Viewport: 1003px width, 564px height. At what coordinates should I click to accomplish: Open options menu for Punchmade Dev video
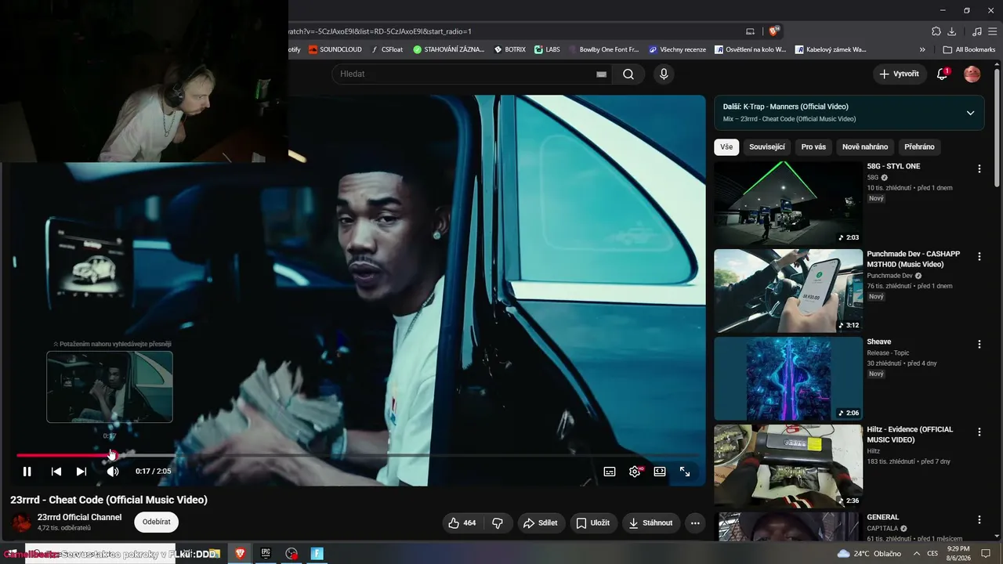tap(979, 256)
